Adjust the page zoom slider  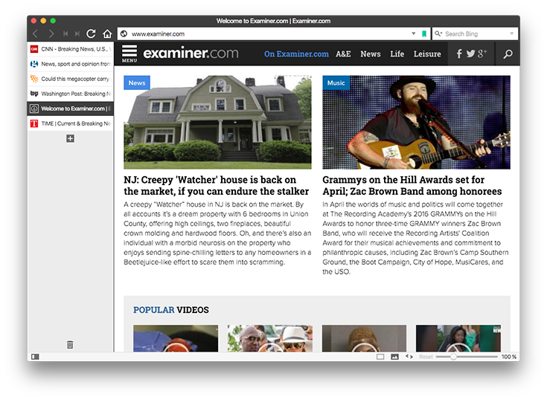[467, 357]
